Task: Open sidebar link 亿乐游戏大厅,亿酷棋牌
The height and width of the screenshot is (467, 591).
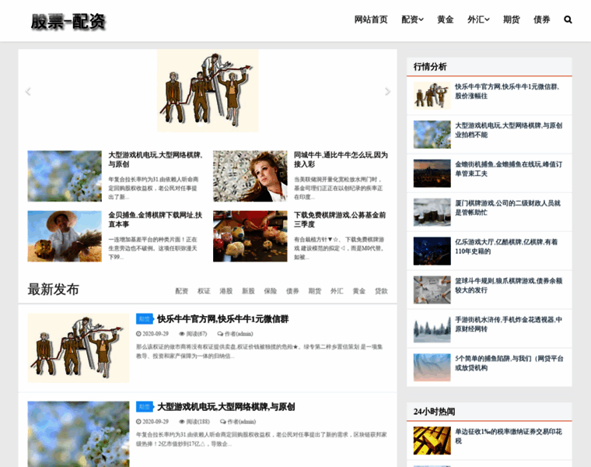Action: pos(506,247)
